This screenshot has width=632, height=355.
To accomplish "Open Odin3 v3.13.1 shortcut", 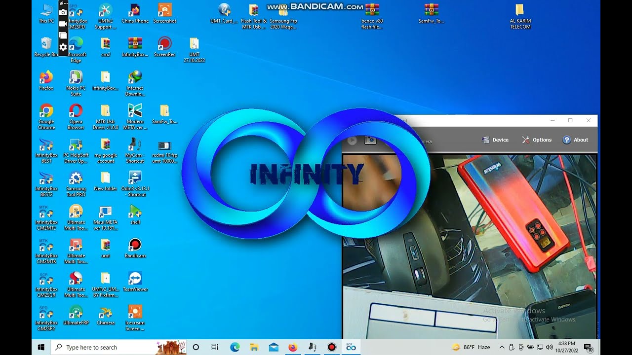I will (x=135, y=184).
